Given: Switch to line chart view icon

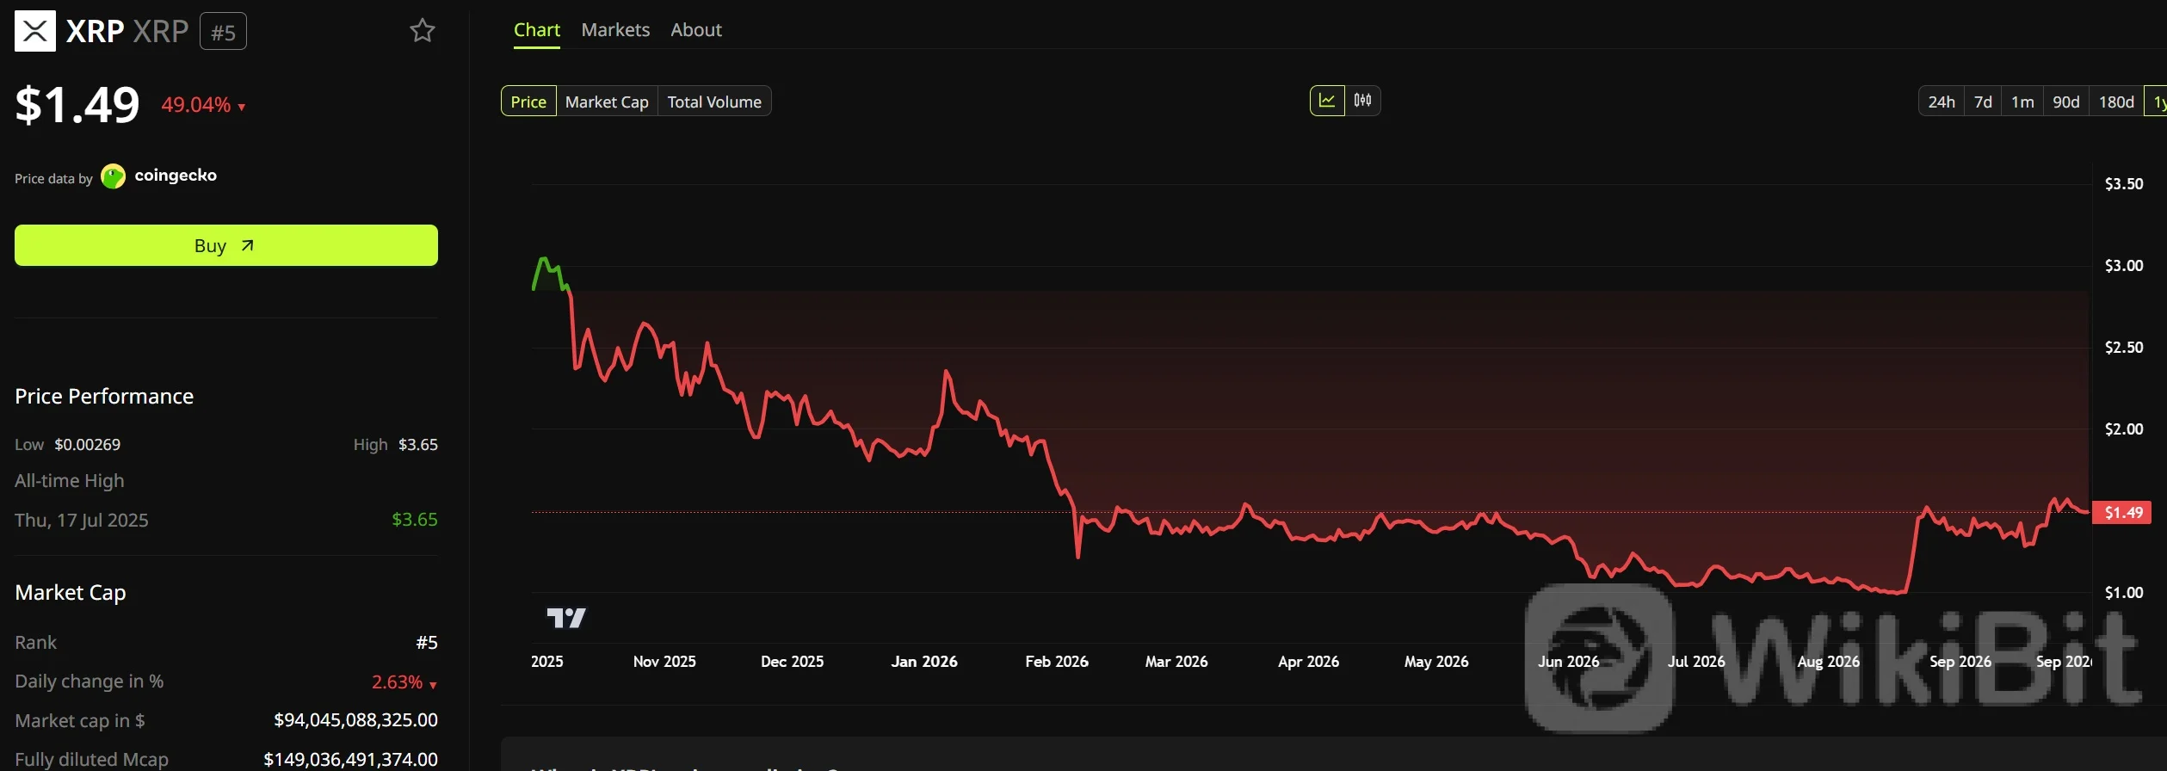Looking at the screenshot, I should tap(1327, 101).
